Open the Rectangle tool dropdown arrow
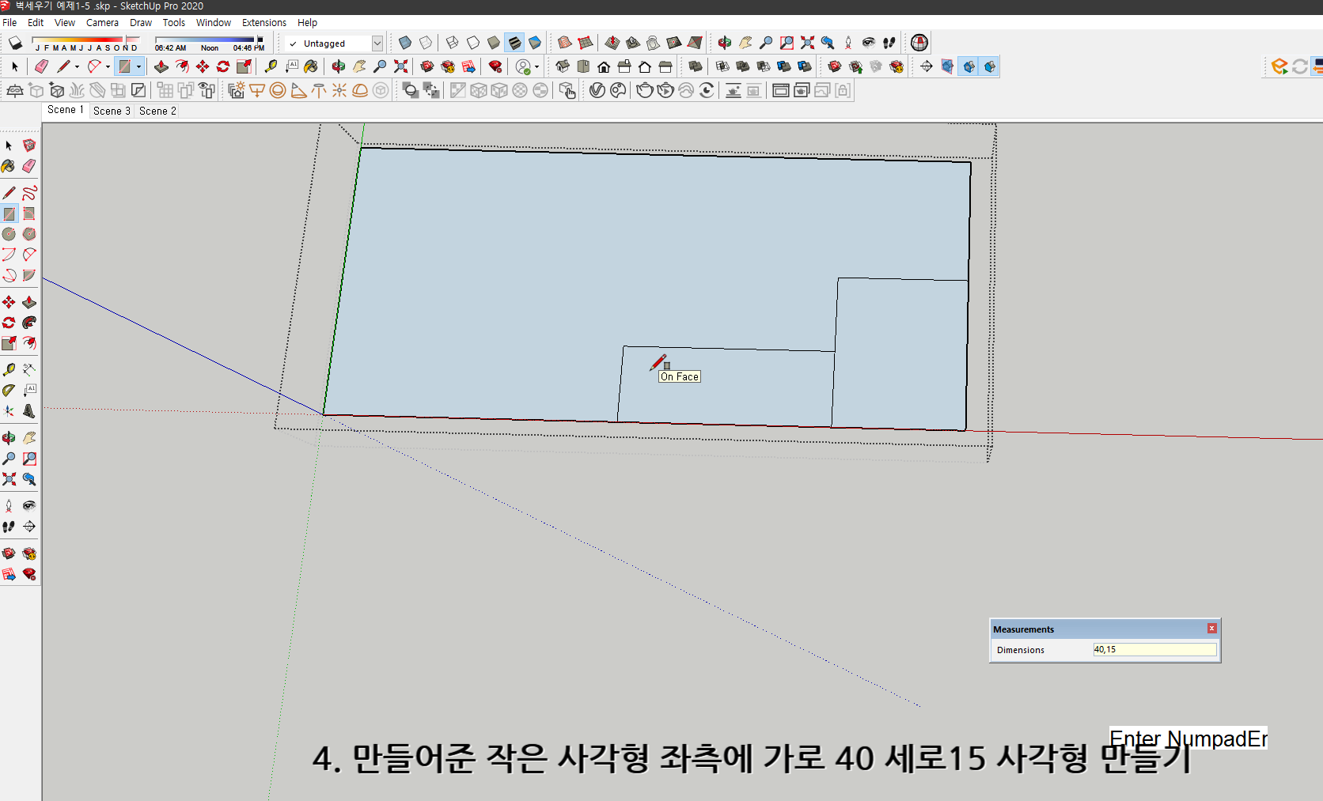Screen dimensions: 1323x801 pos(139,66)
